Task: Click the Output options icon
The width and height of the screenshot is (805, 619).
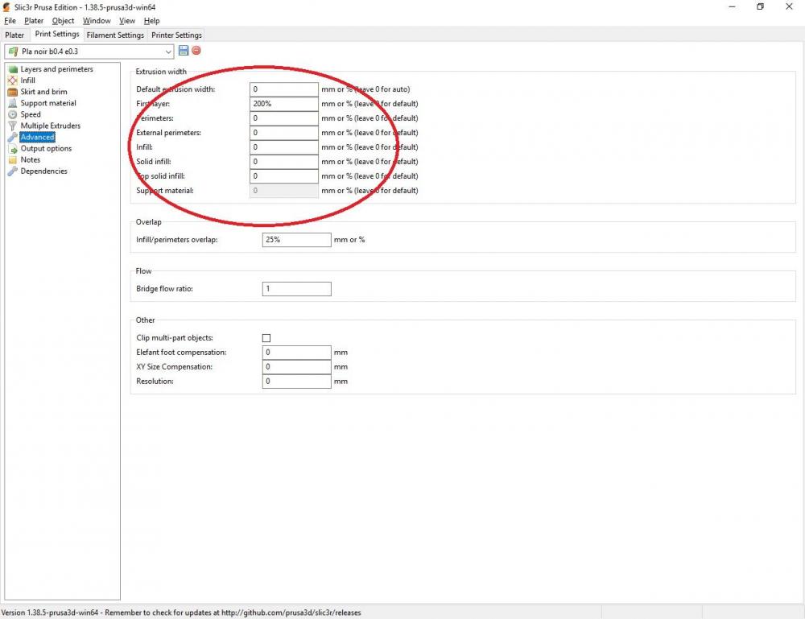Action: pos(13,149)
